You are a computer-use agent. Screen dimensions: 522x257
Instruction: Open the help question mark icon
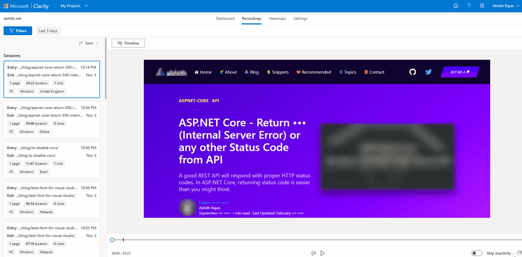(469, 6)
